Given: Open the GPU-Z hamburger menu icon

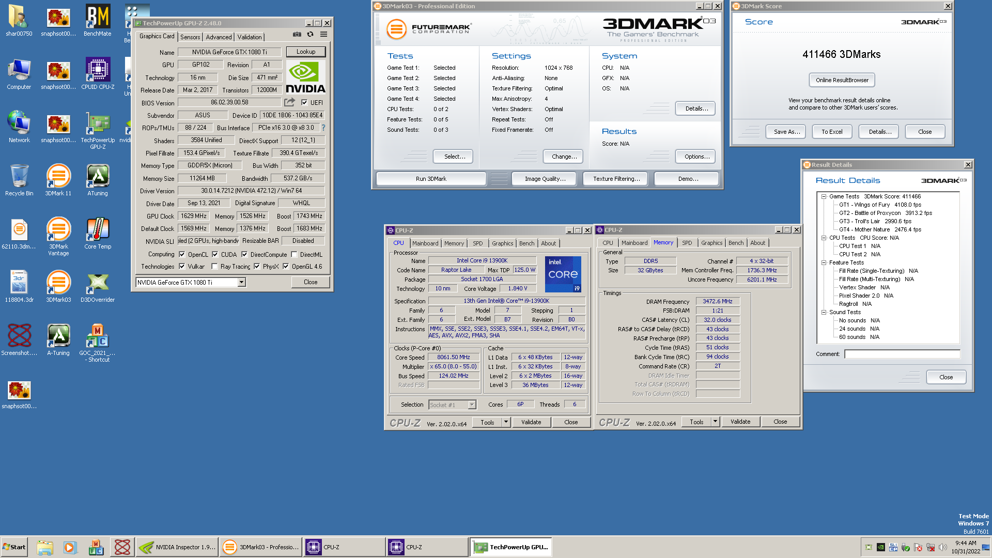Looking at the screenshot, I should [x=323, y=35].
